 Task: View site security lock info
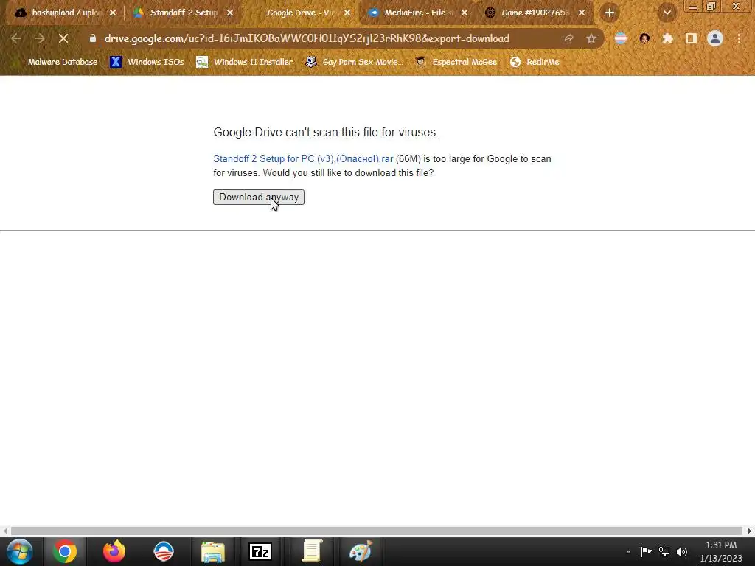(x=92, y=38)
